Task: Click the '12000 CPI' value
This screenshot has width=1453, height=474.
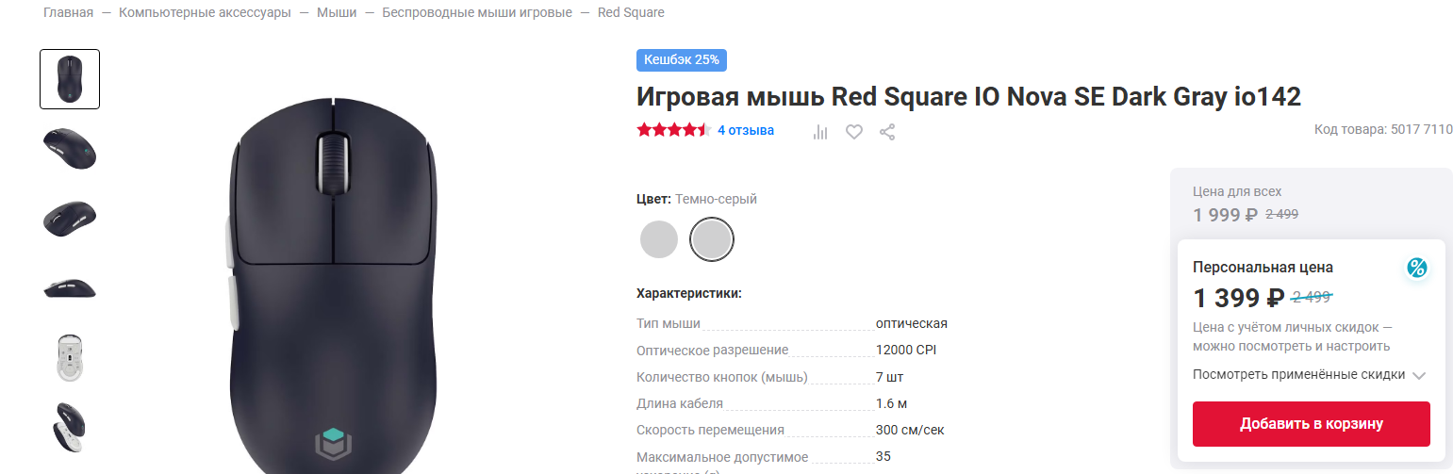Action: pos(906,350)
